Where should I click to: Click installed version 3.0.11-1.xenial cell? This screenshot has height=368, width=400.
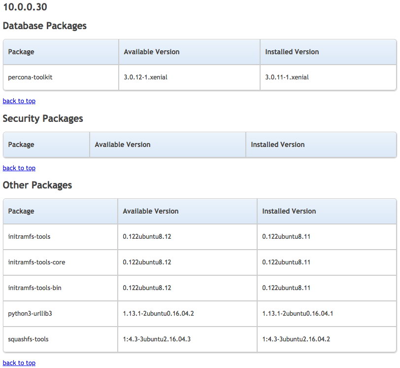(328, 77)
